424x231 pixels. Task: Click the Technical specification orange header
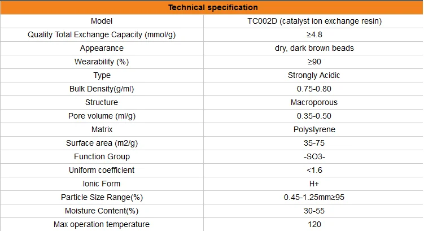tap(212, 7)
